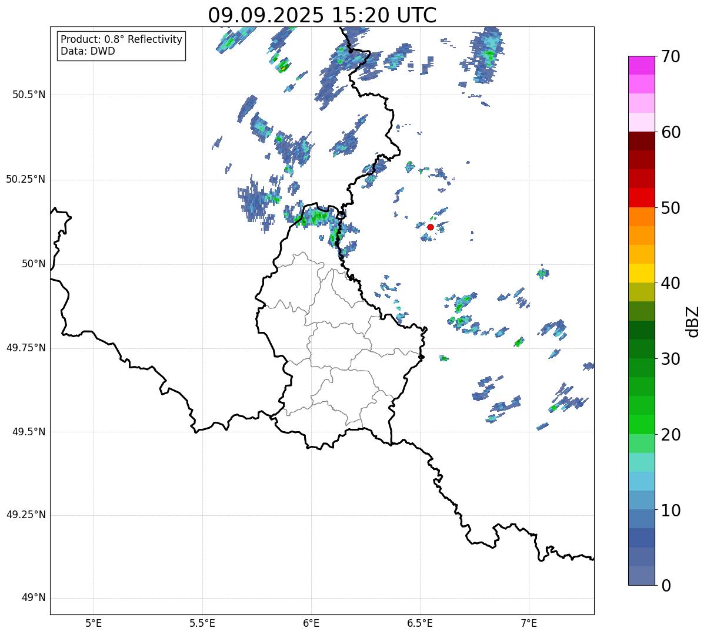Click the latitude label 49.5°N
Viewport: 707px width, 635px height.
[29, 432]
